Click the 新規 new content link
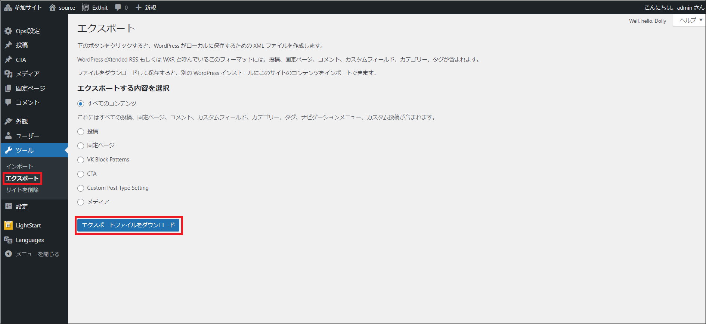The width and height of the screenshot is (706, 324). (x=151, y=7)
